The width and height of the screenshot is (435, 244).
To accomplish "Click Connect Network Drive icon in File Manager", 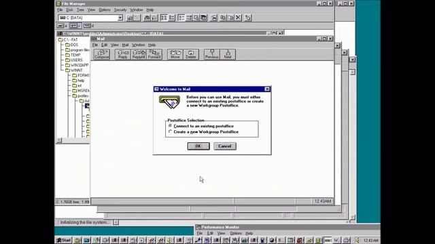I will point(130,18).
